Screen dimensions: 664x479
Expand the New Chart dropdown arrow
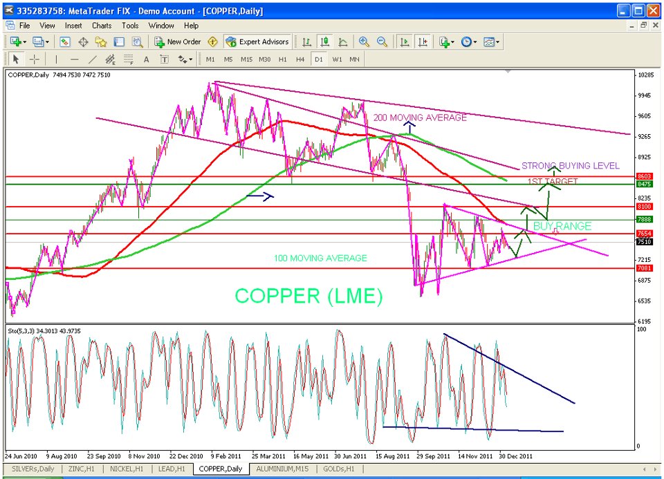click(25, 42)
